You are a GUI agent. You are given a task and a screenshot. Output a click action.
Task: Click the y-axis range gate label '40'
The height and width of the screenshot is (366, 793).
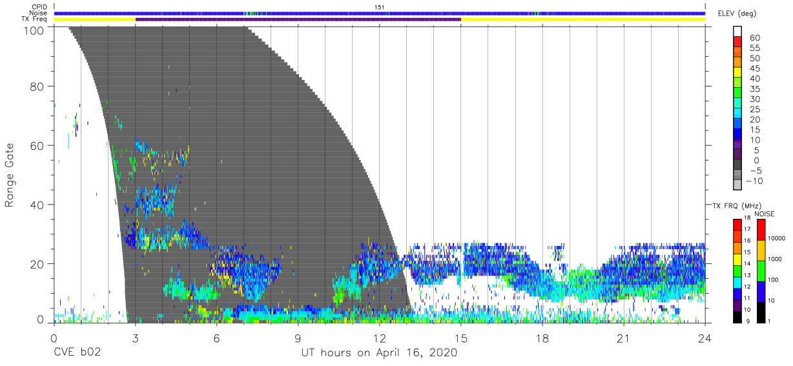pyautogui.click(x=38, y=205)
